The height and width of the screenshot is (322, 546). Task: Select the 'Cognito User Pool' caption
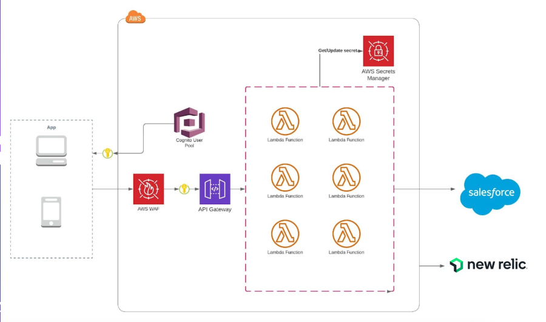(x=189, y=143)
